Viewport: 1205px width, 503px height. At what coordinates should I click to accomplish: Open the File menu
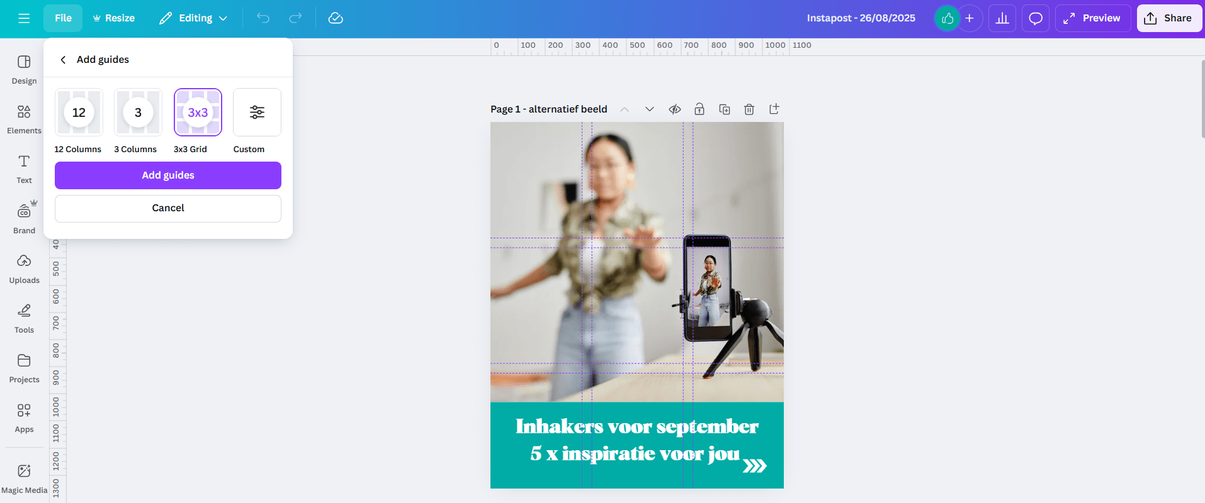pyautogui.click(x=63, y=18)
